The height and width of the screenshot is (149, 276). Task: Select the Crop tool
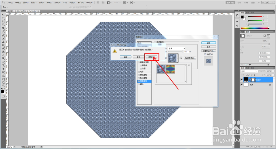tap(3, 28)
